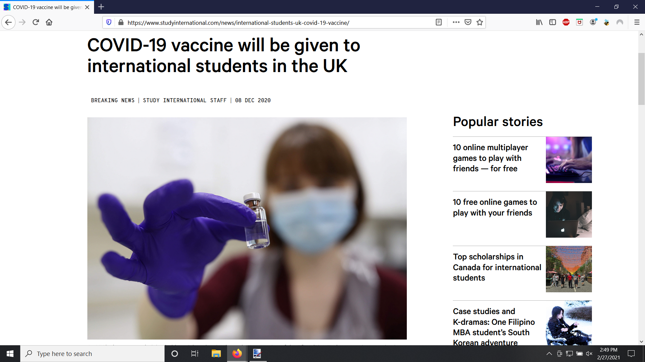Open File Explorer from the taskbar

(216, 354)
